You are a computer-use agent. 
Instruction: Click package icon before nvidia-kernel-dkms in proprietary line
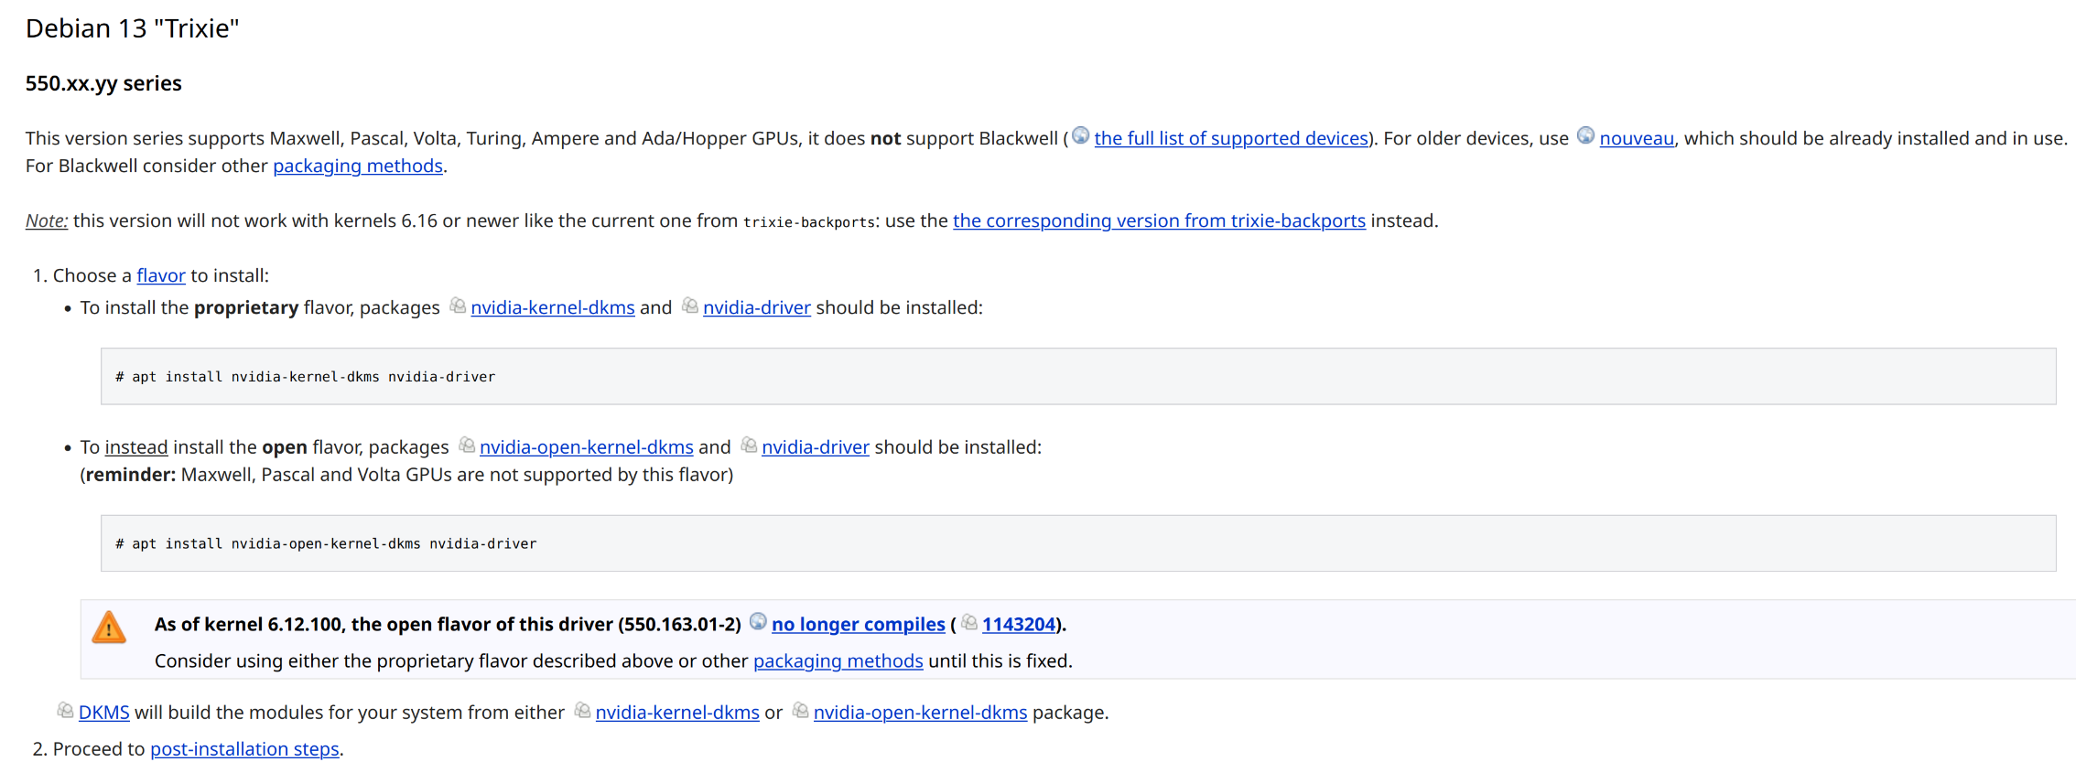point(458,306)
